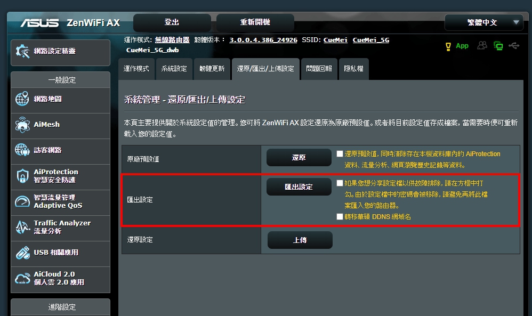This screenshot has width=532, height=316.
Task: Click the AiCloud 2.0 cloud icon
Action: (22, 278)
